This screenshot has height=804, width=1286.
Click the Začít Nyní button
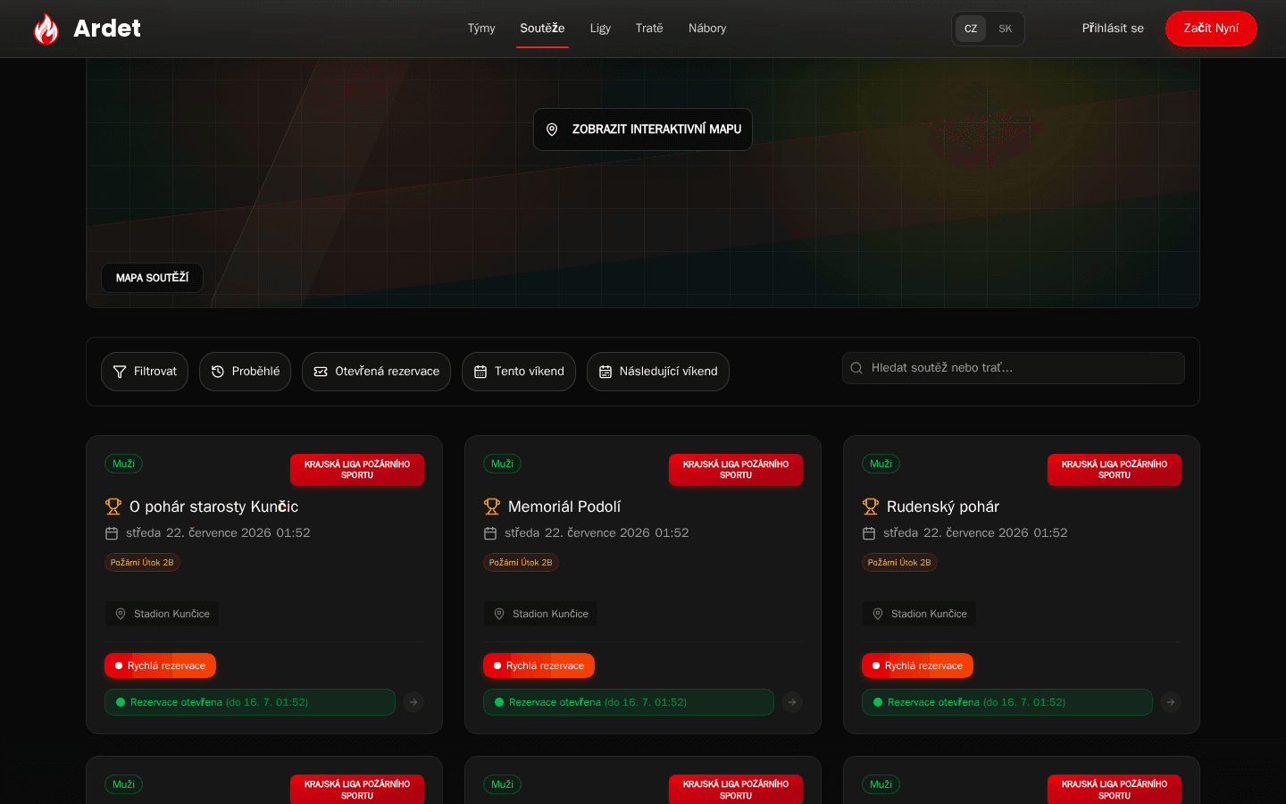[x=1211, y=29]
